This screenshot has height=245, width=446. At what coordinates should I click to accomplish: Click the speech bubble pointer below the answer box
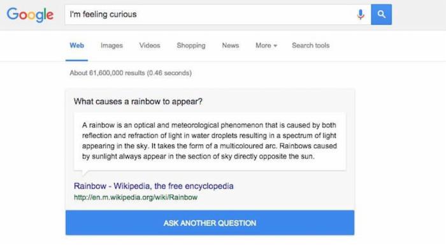coord(85,173)
